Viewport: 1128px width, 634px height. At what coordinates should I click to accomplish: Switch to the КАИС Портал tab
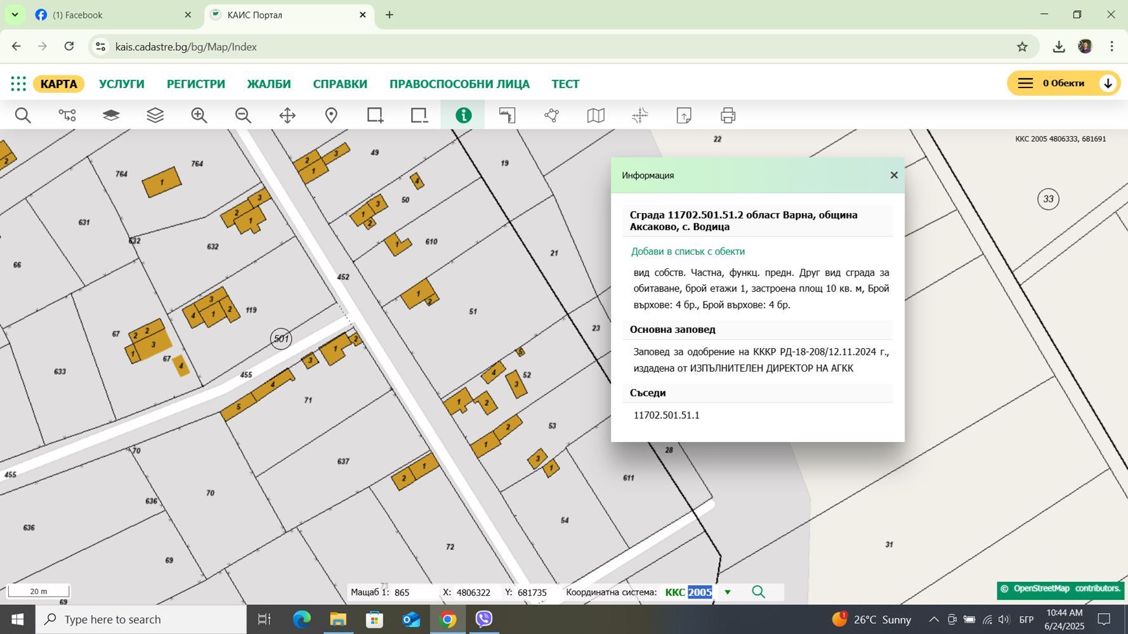click(x=289, y=15)
